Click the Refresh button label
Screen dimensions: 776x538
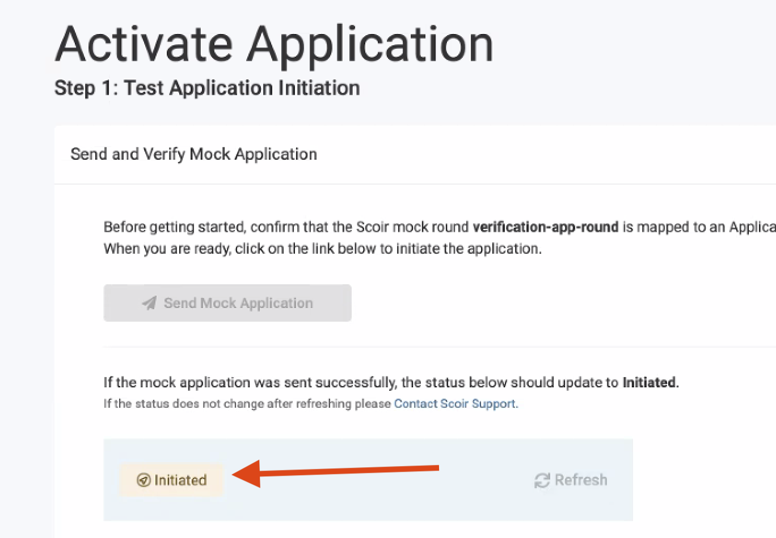[x=581, y=480]
